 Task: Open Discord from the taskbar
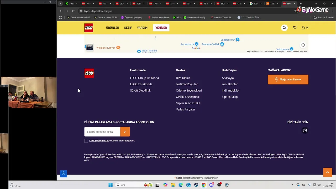click(212, 185)
